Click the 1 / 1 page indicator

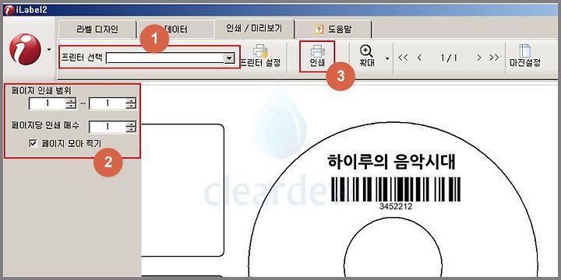point(449,58)
